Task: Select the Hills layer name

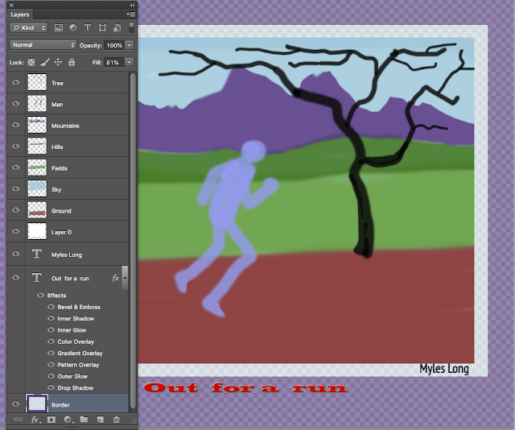Action: tap(57, 147)
